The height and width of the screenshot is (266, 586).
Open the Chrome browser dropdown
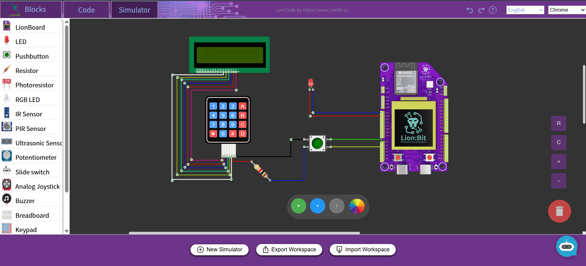click(x=567, y=10)
